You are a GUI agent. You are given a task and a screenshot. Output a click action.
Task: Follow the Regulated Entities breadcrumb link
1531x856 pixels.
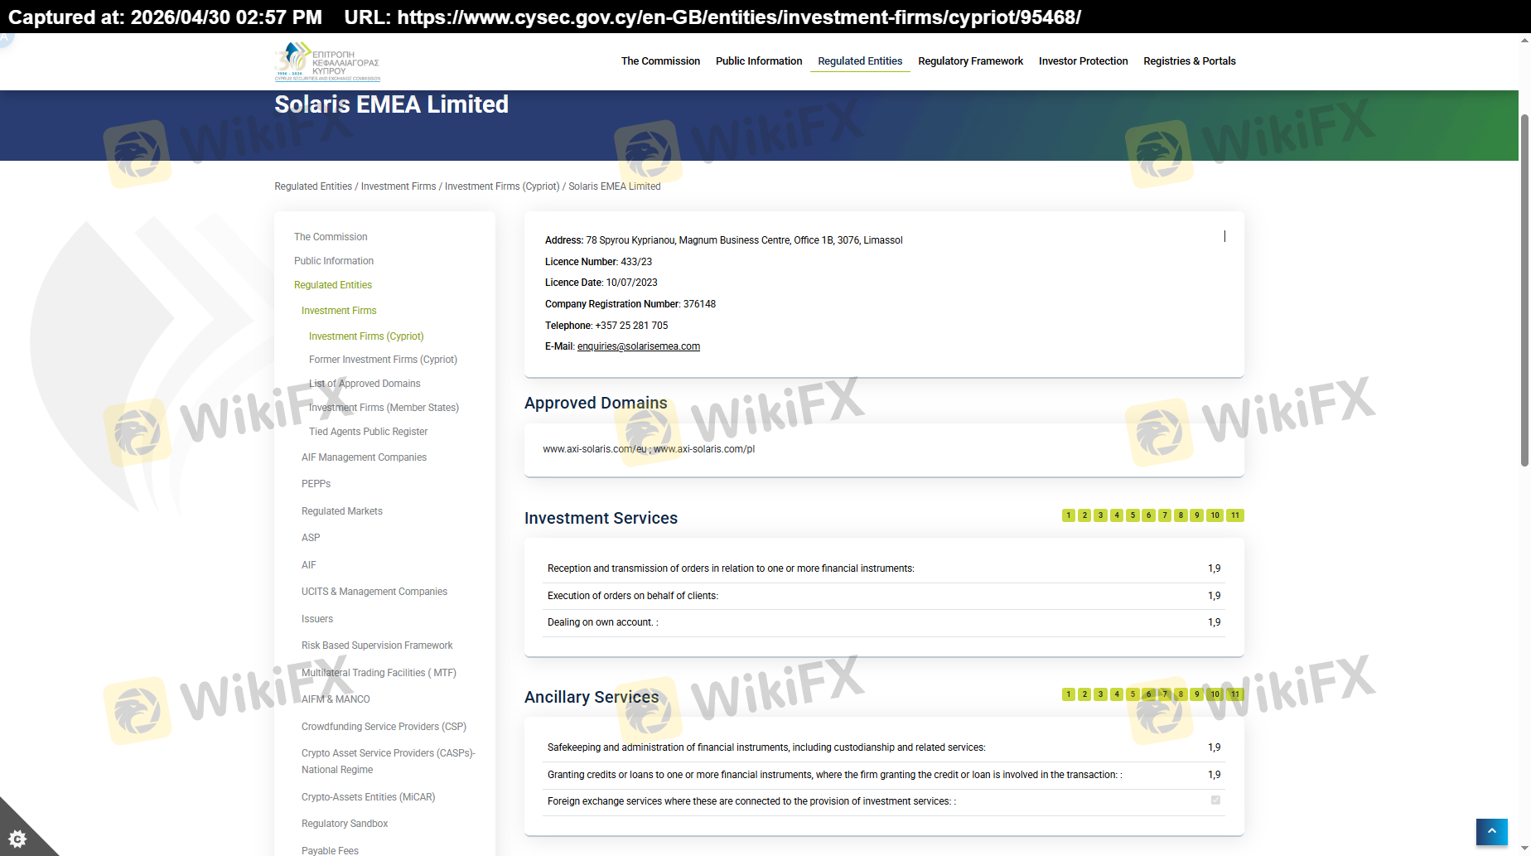313,186
